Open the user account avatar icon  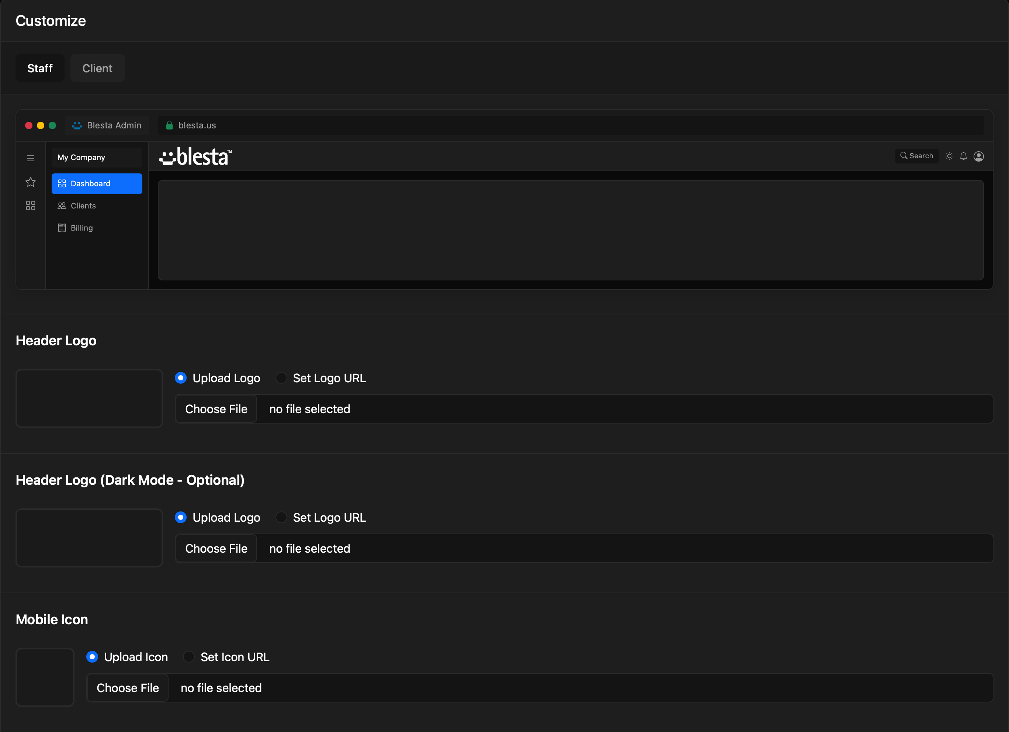coord(979,156)
